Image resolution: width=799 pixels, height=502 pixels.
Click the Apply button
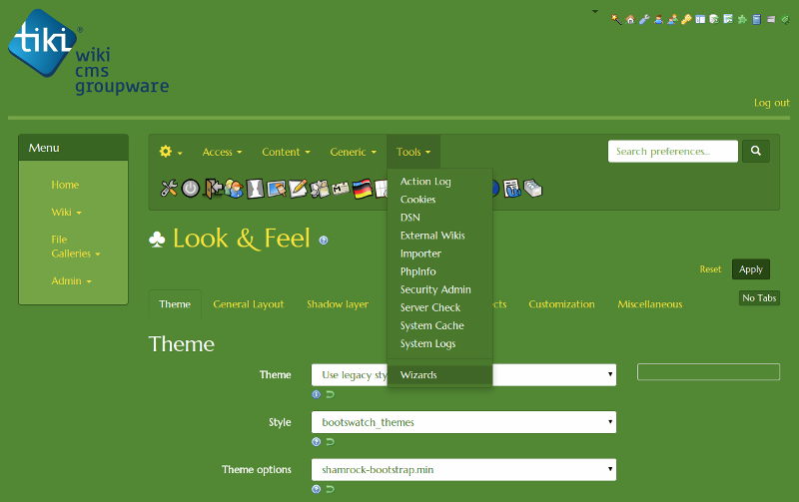751,269
